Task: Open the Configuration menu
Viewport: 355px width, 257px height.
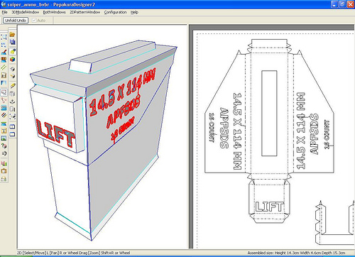Action: [115, 12]
